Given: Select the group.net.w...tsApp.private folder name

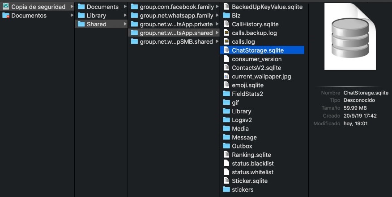Looking at the screenshot, I should (x=176, y=24).
